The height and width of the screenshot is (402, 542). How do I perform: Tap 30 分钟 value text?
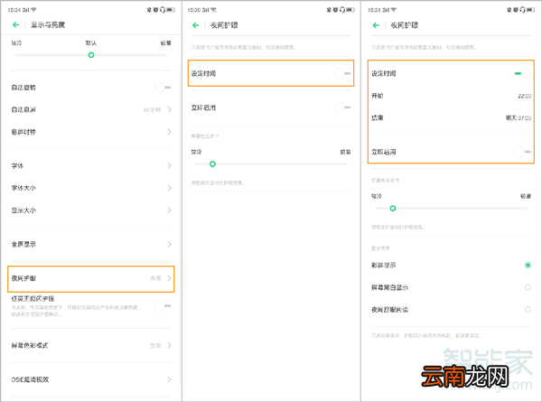[x=152, y=109]
